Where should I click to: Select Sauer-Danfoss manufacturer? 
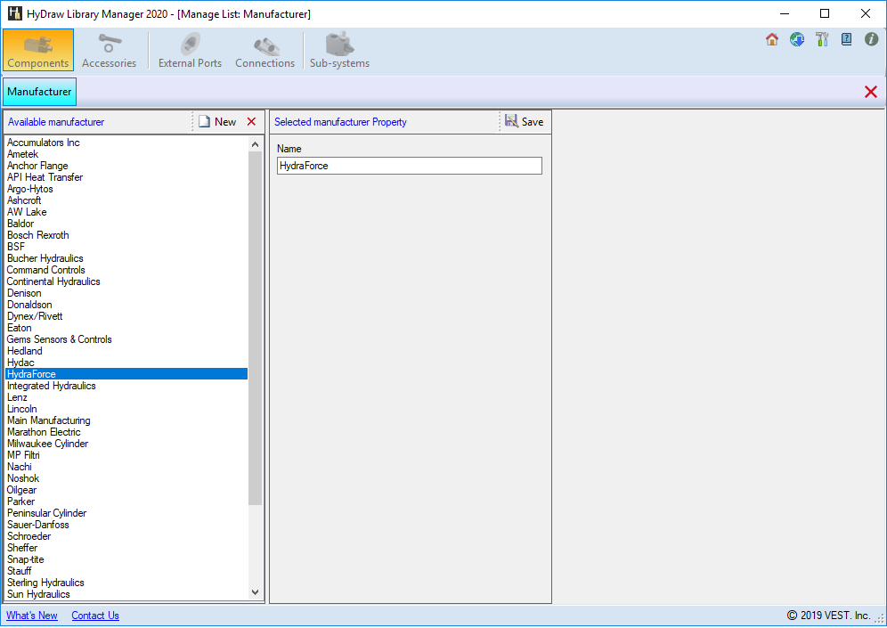click(x=126, y=525)
